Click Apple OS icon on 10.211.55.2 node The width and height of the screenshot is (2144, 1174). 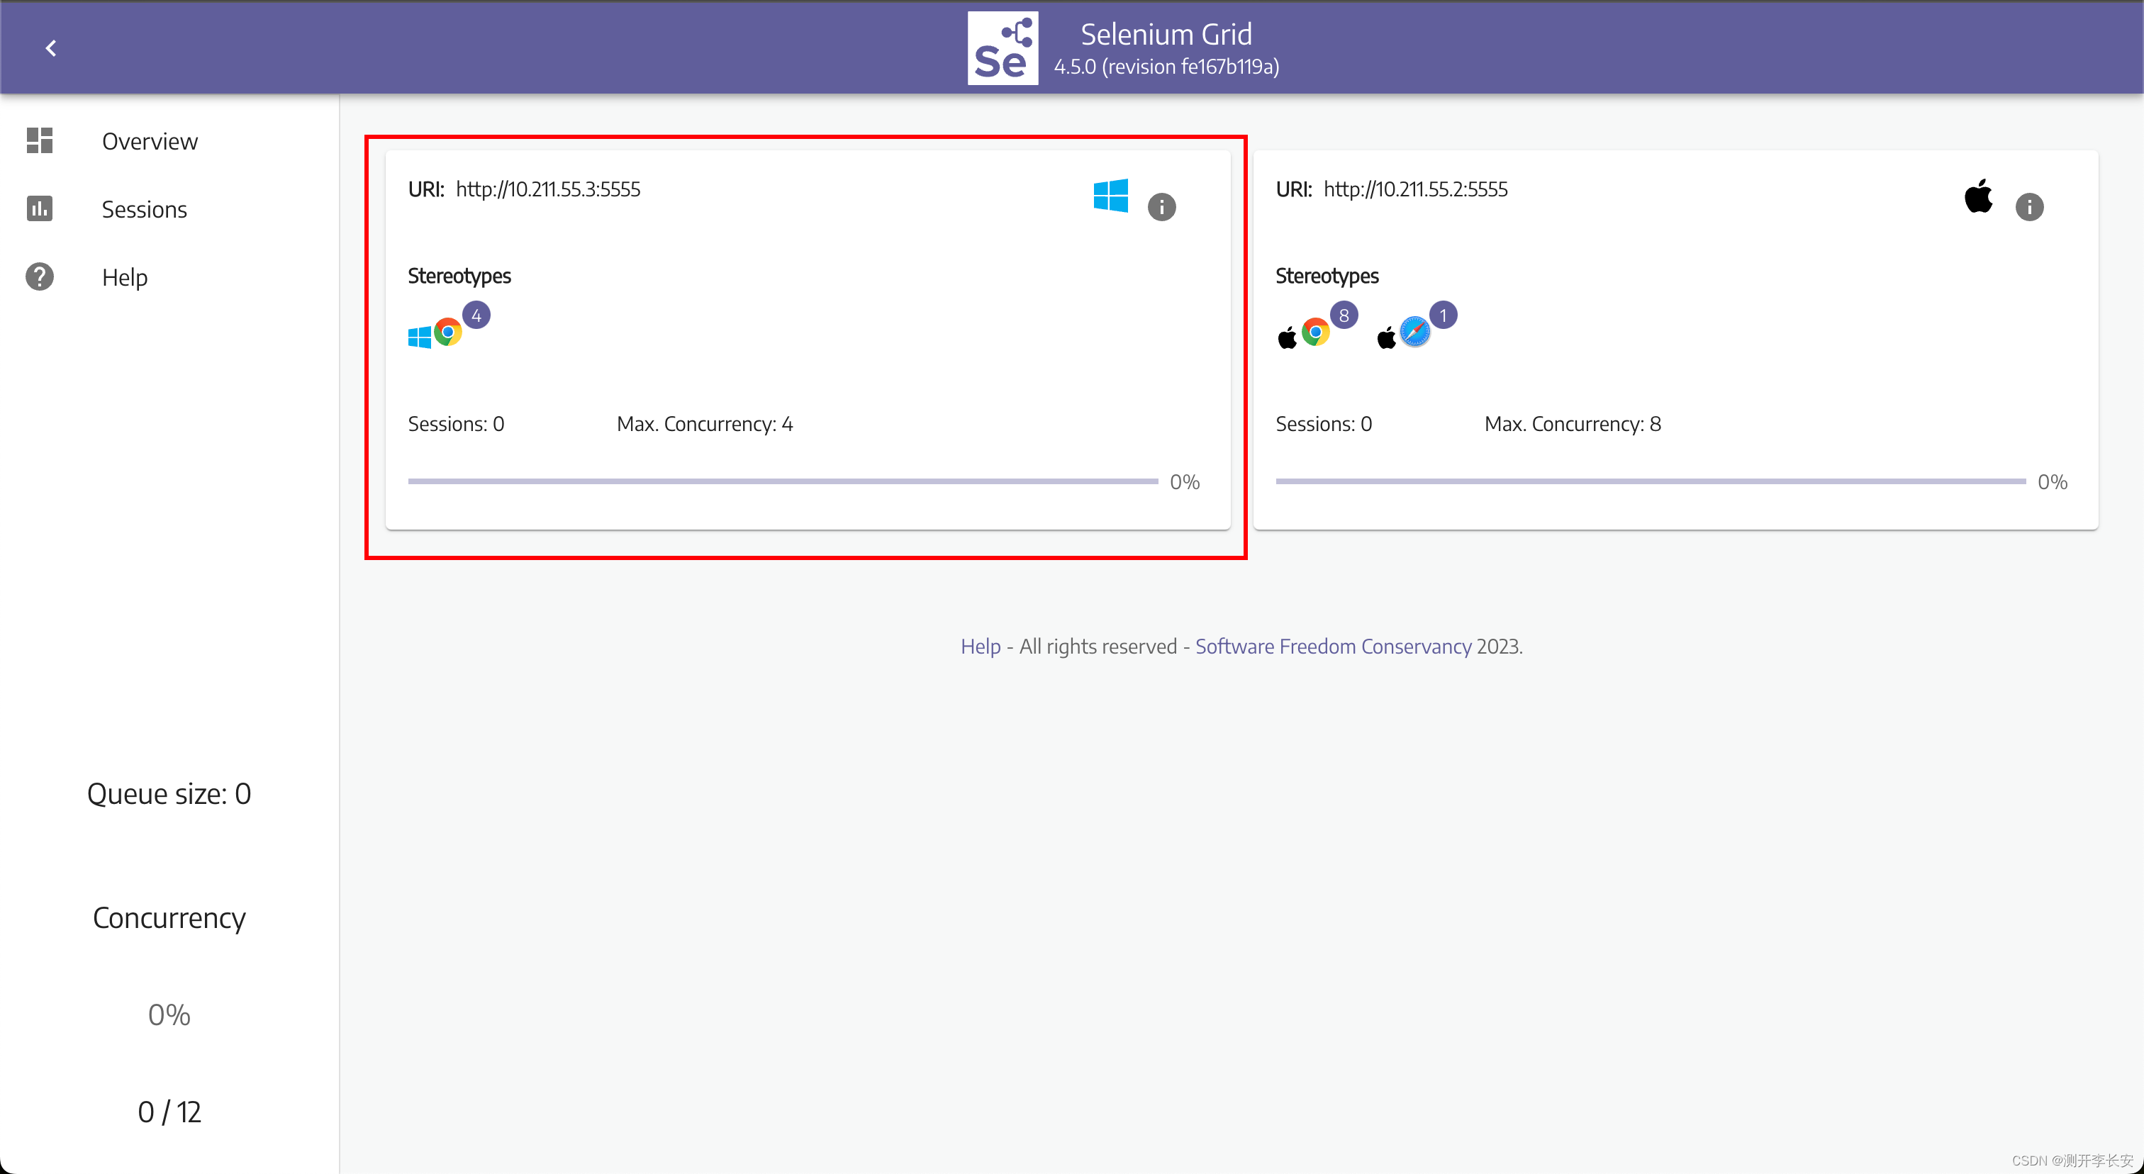point(1978,196)
